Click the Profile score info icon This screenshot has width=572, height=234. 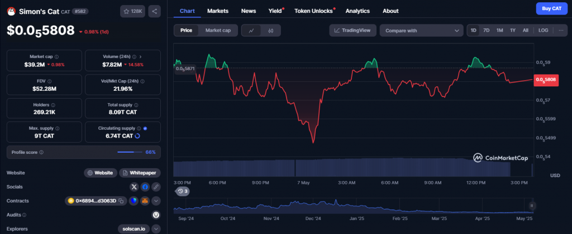click(41, 152)
